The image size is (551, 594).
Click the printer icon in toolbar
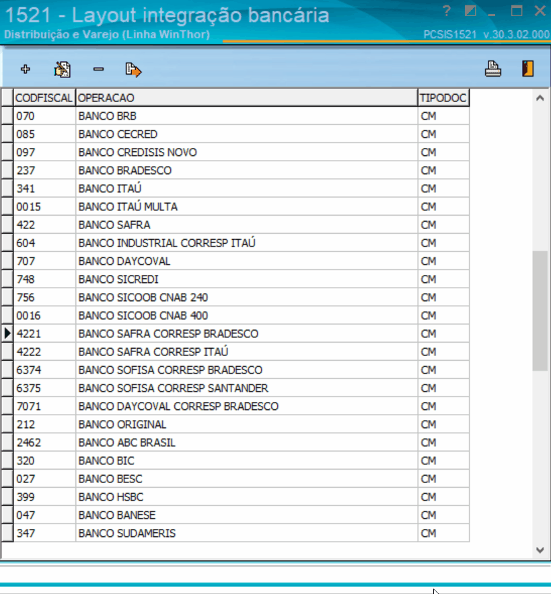click(x=493, y=69)
